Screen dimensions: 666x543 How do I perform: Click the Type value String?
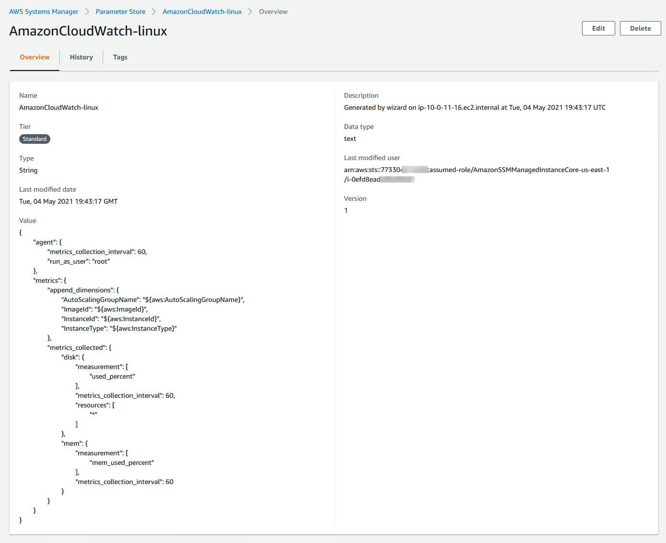click(x=28, y=170)
